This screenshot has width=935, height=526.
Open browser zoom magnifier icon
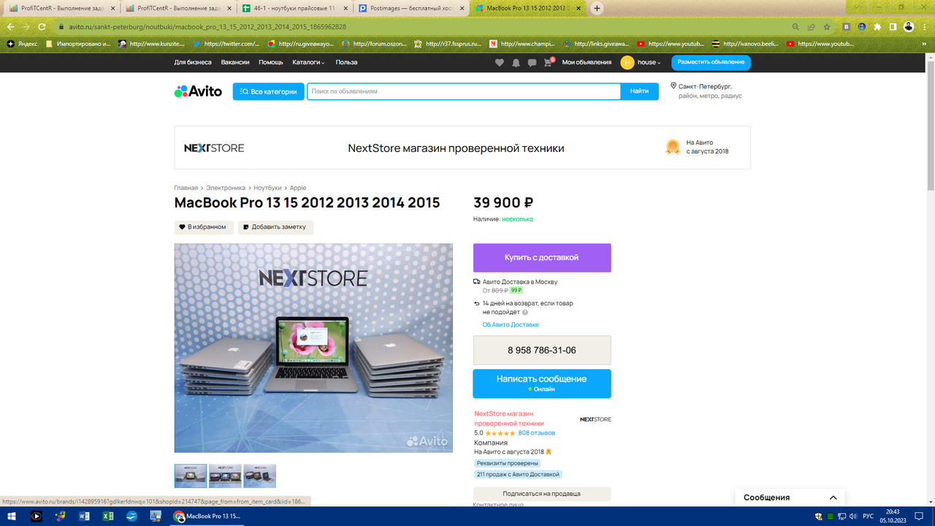point(795,26)
